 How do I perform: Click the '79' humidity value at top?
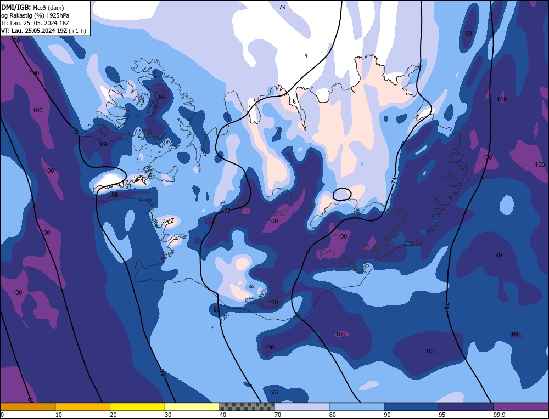[x=282, y=7]
